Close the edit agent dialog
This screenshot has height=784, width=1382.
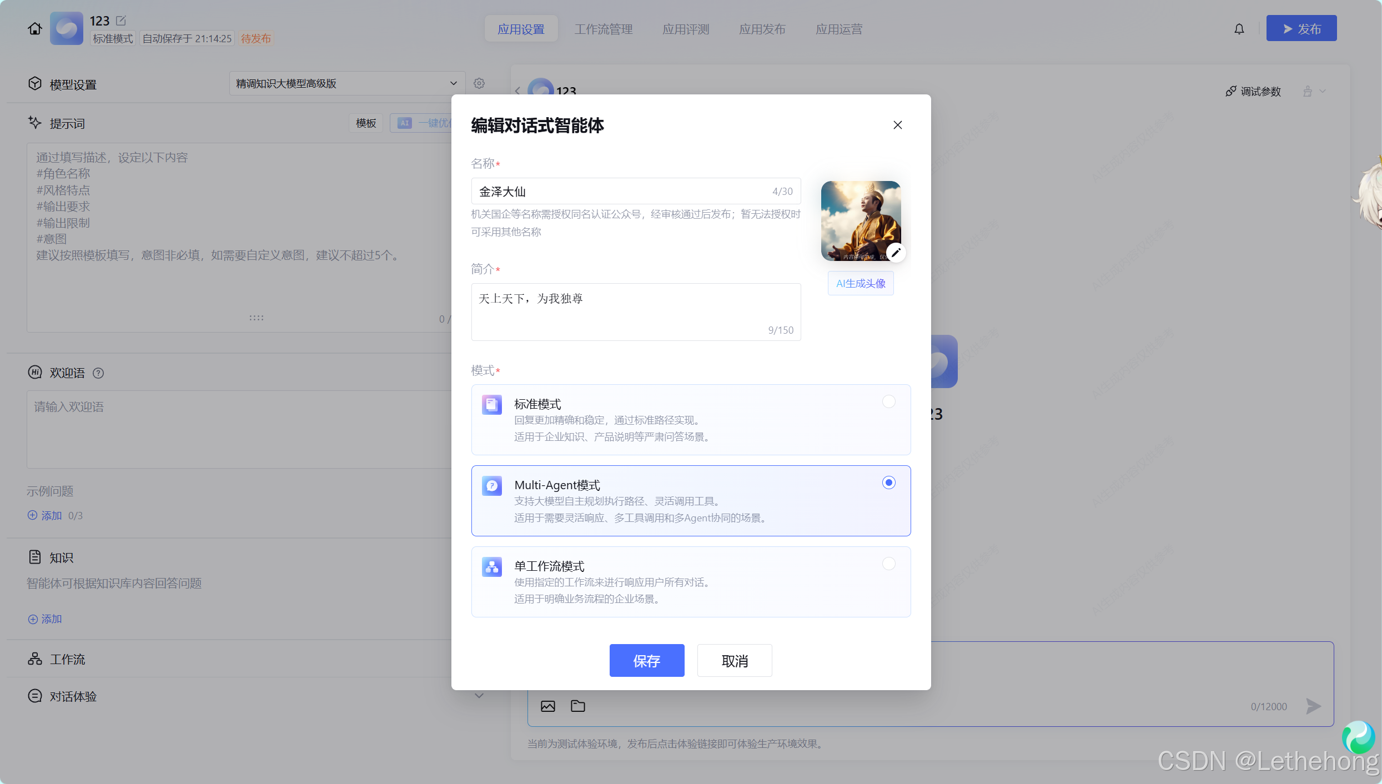point(898,125)
